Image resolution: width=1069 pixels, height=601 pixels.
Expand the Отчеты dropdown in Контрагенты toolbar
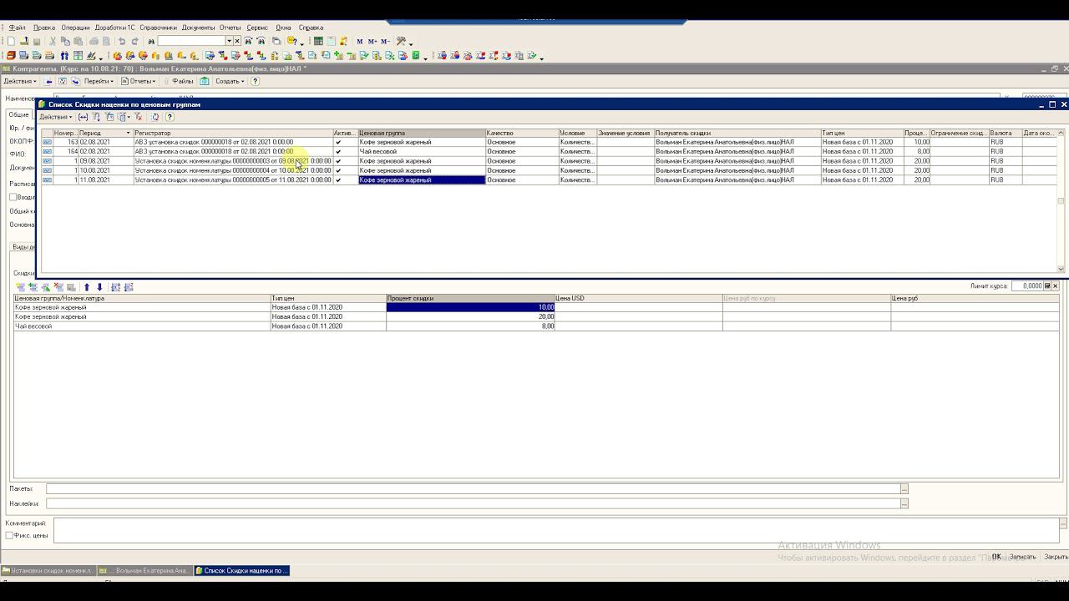point(138,81)
